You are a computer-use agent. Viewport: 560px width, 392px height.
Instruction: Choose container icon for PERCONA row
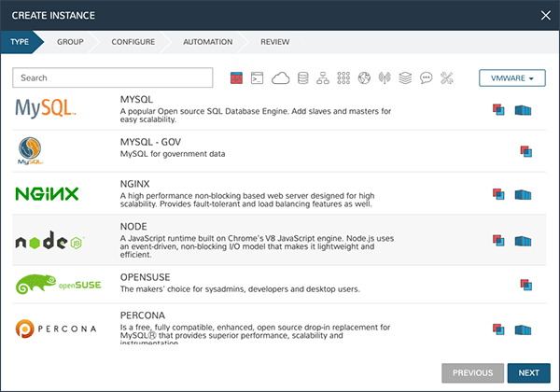[523, 329]
